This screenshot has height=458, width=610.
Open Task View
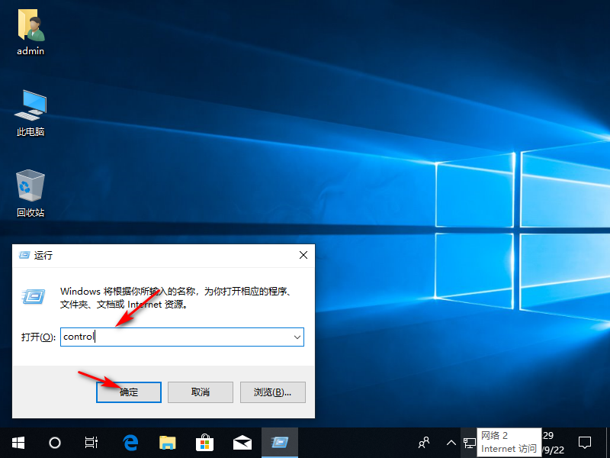point(91,443)
